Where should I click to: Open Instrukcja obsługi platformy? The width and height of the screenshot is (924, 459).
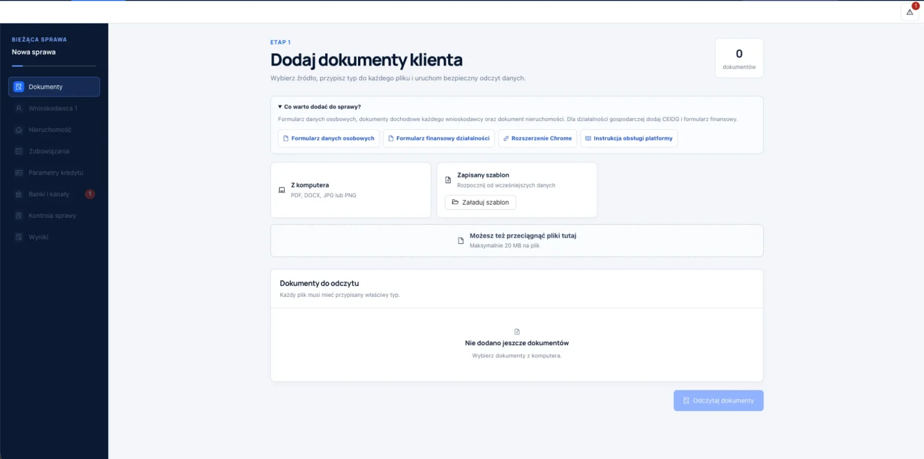pos(629,138)
